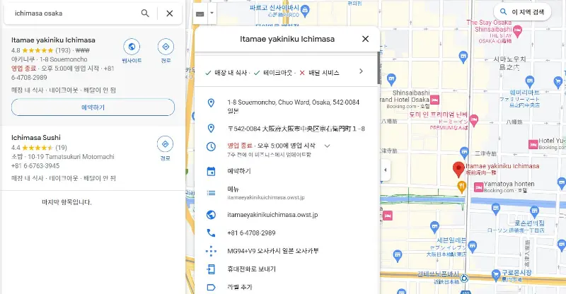
Task: Click the Yamatoya honten hotel marker
Action: pyautogui.click(x=479, y=187)
